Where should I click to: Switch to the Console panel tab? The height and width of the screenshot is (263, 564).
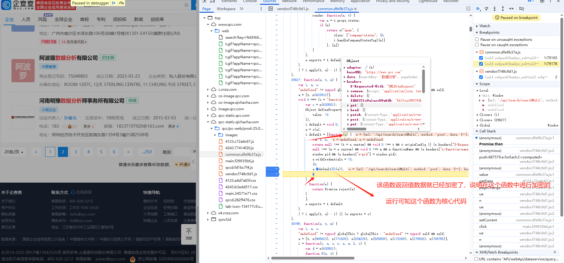250,1
